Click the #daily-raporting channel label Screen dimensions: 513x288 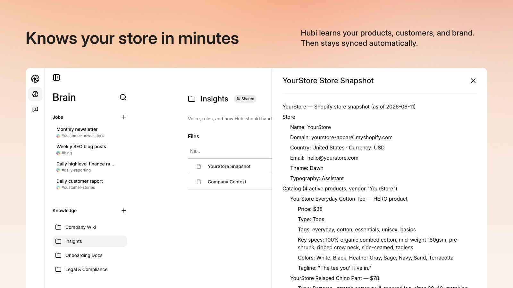click(x=76, y=170)
